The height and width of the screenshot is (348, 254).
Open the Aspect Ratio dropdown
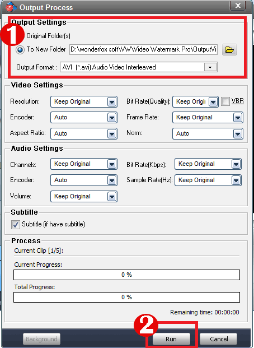point(84,133)
